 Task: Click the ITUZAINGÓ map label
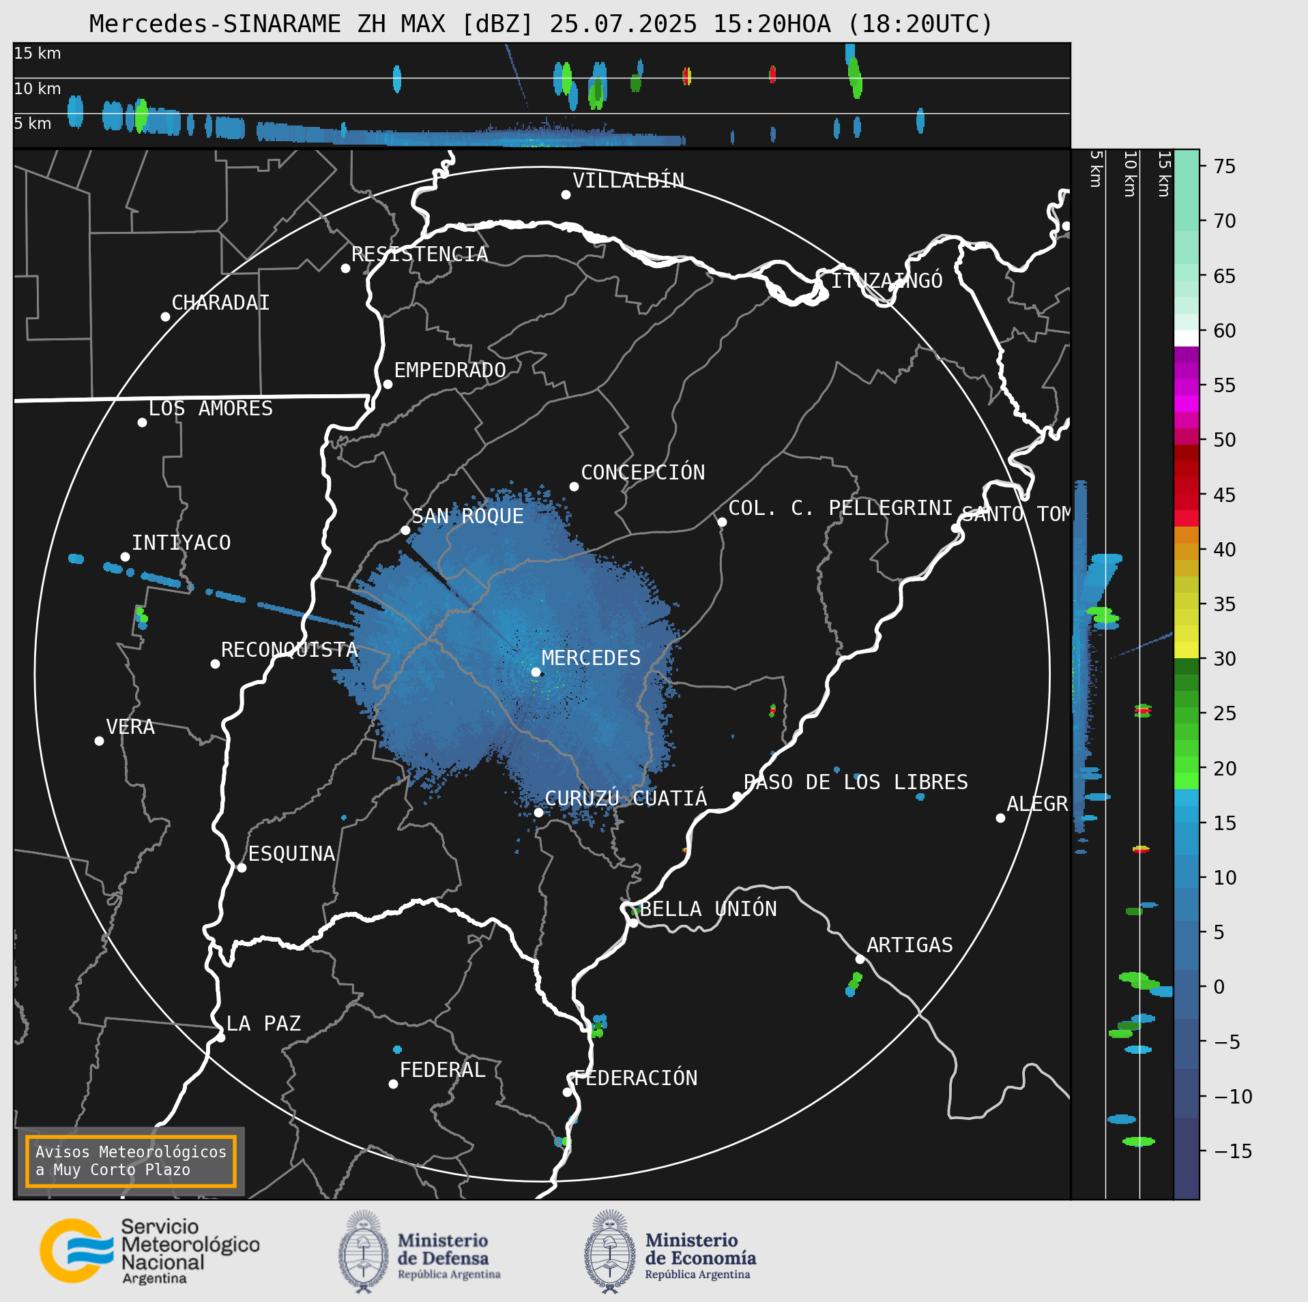pos(886,280)
